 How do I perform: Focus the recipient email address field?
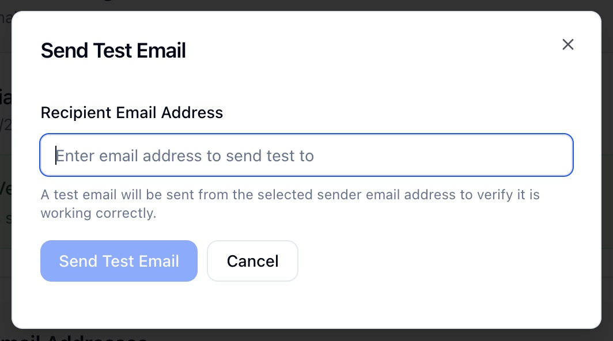click(306, 156)
